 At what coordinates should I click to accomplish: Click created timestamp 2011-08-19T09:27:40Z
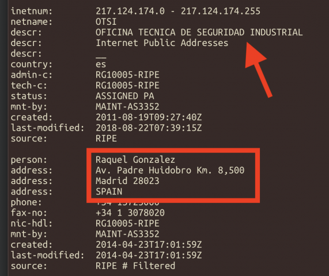(x=149, y=117)
